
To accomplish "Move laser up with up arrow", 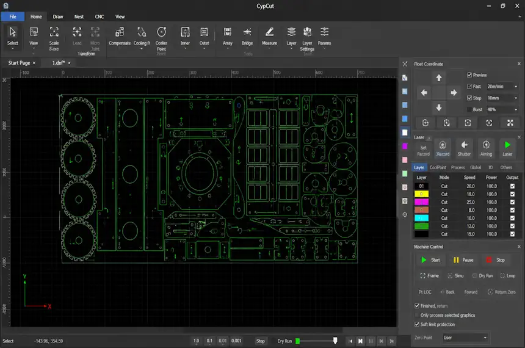I will tap(438, 78).
